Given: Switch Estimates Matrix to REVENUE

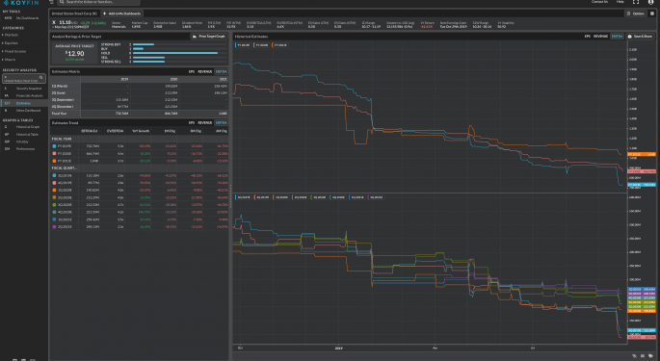Looking at the screenshot, I should point(205,71).
